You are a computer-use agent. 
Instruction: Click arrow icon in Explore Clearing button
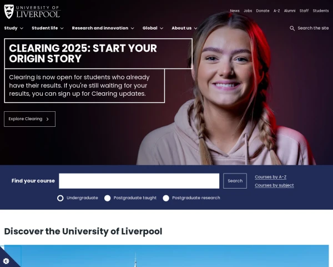48,119
